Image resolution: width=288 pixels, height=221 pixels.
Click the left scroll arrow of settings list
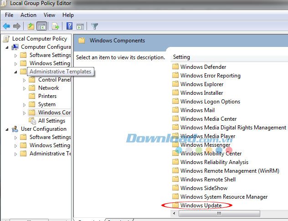click(x=174, y=213)
